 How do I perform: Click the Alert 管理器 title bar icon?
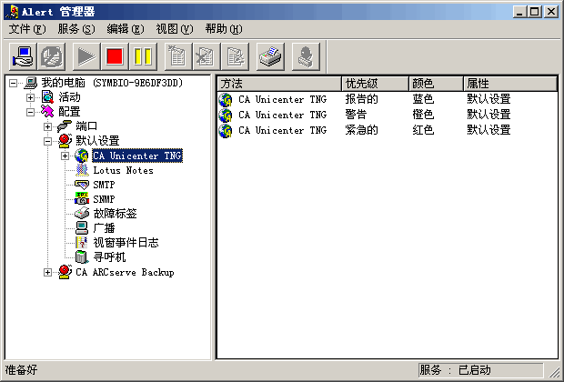point(12,12)
